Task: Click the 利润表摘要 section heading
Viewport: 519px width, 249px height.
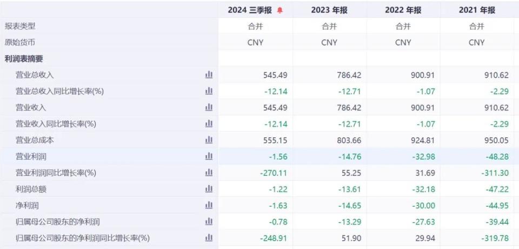Action: coord(24,59)
